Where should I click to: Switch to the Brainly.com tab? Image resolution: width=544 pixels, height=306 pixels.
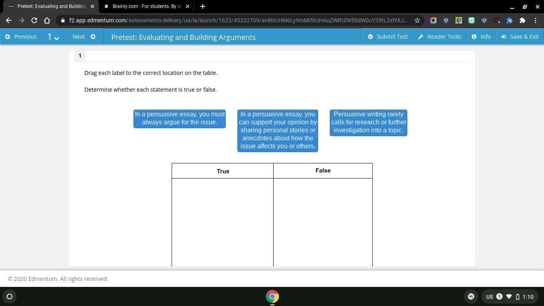click(x=146, y=6)
